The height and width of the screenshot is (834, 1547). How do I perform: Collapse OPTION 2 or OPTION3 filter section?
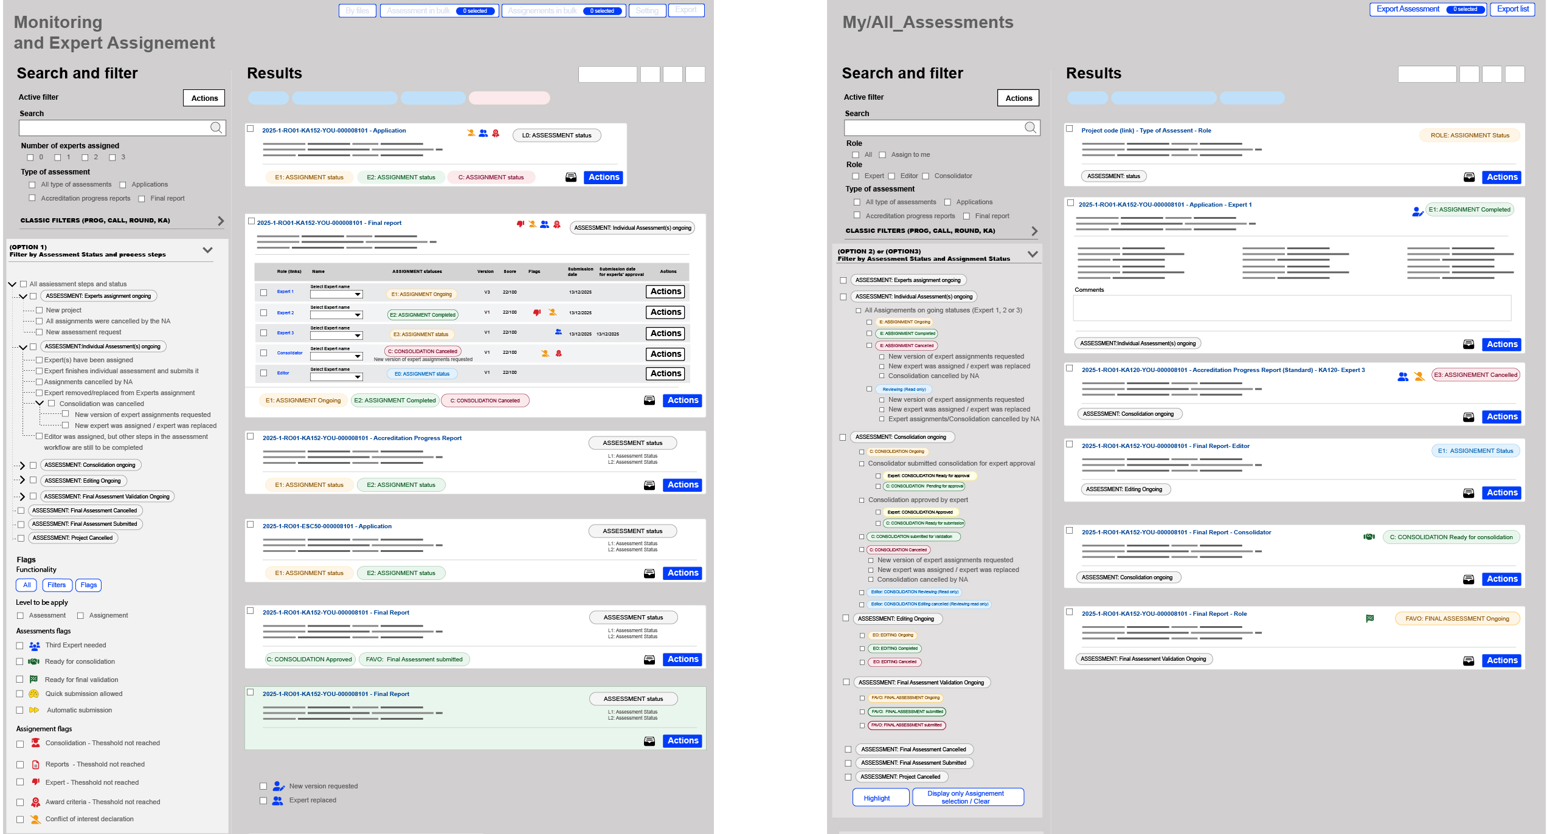(1032, 254)
